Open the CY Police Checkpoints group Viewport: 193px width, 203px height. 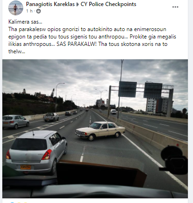point(109,4)
